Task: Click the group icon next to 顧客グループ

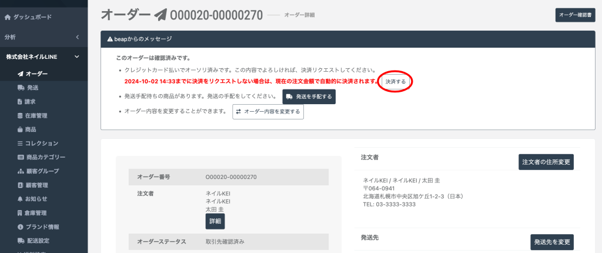Action: click(x=21, y=171)
